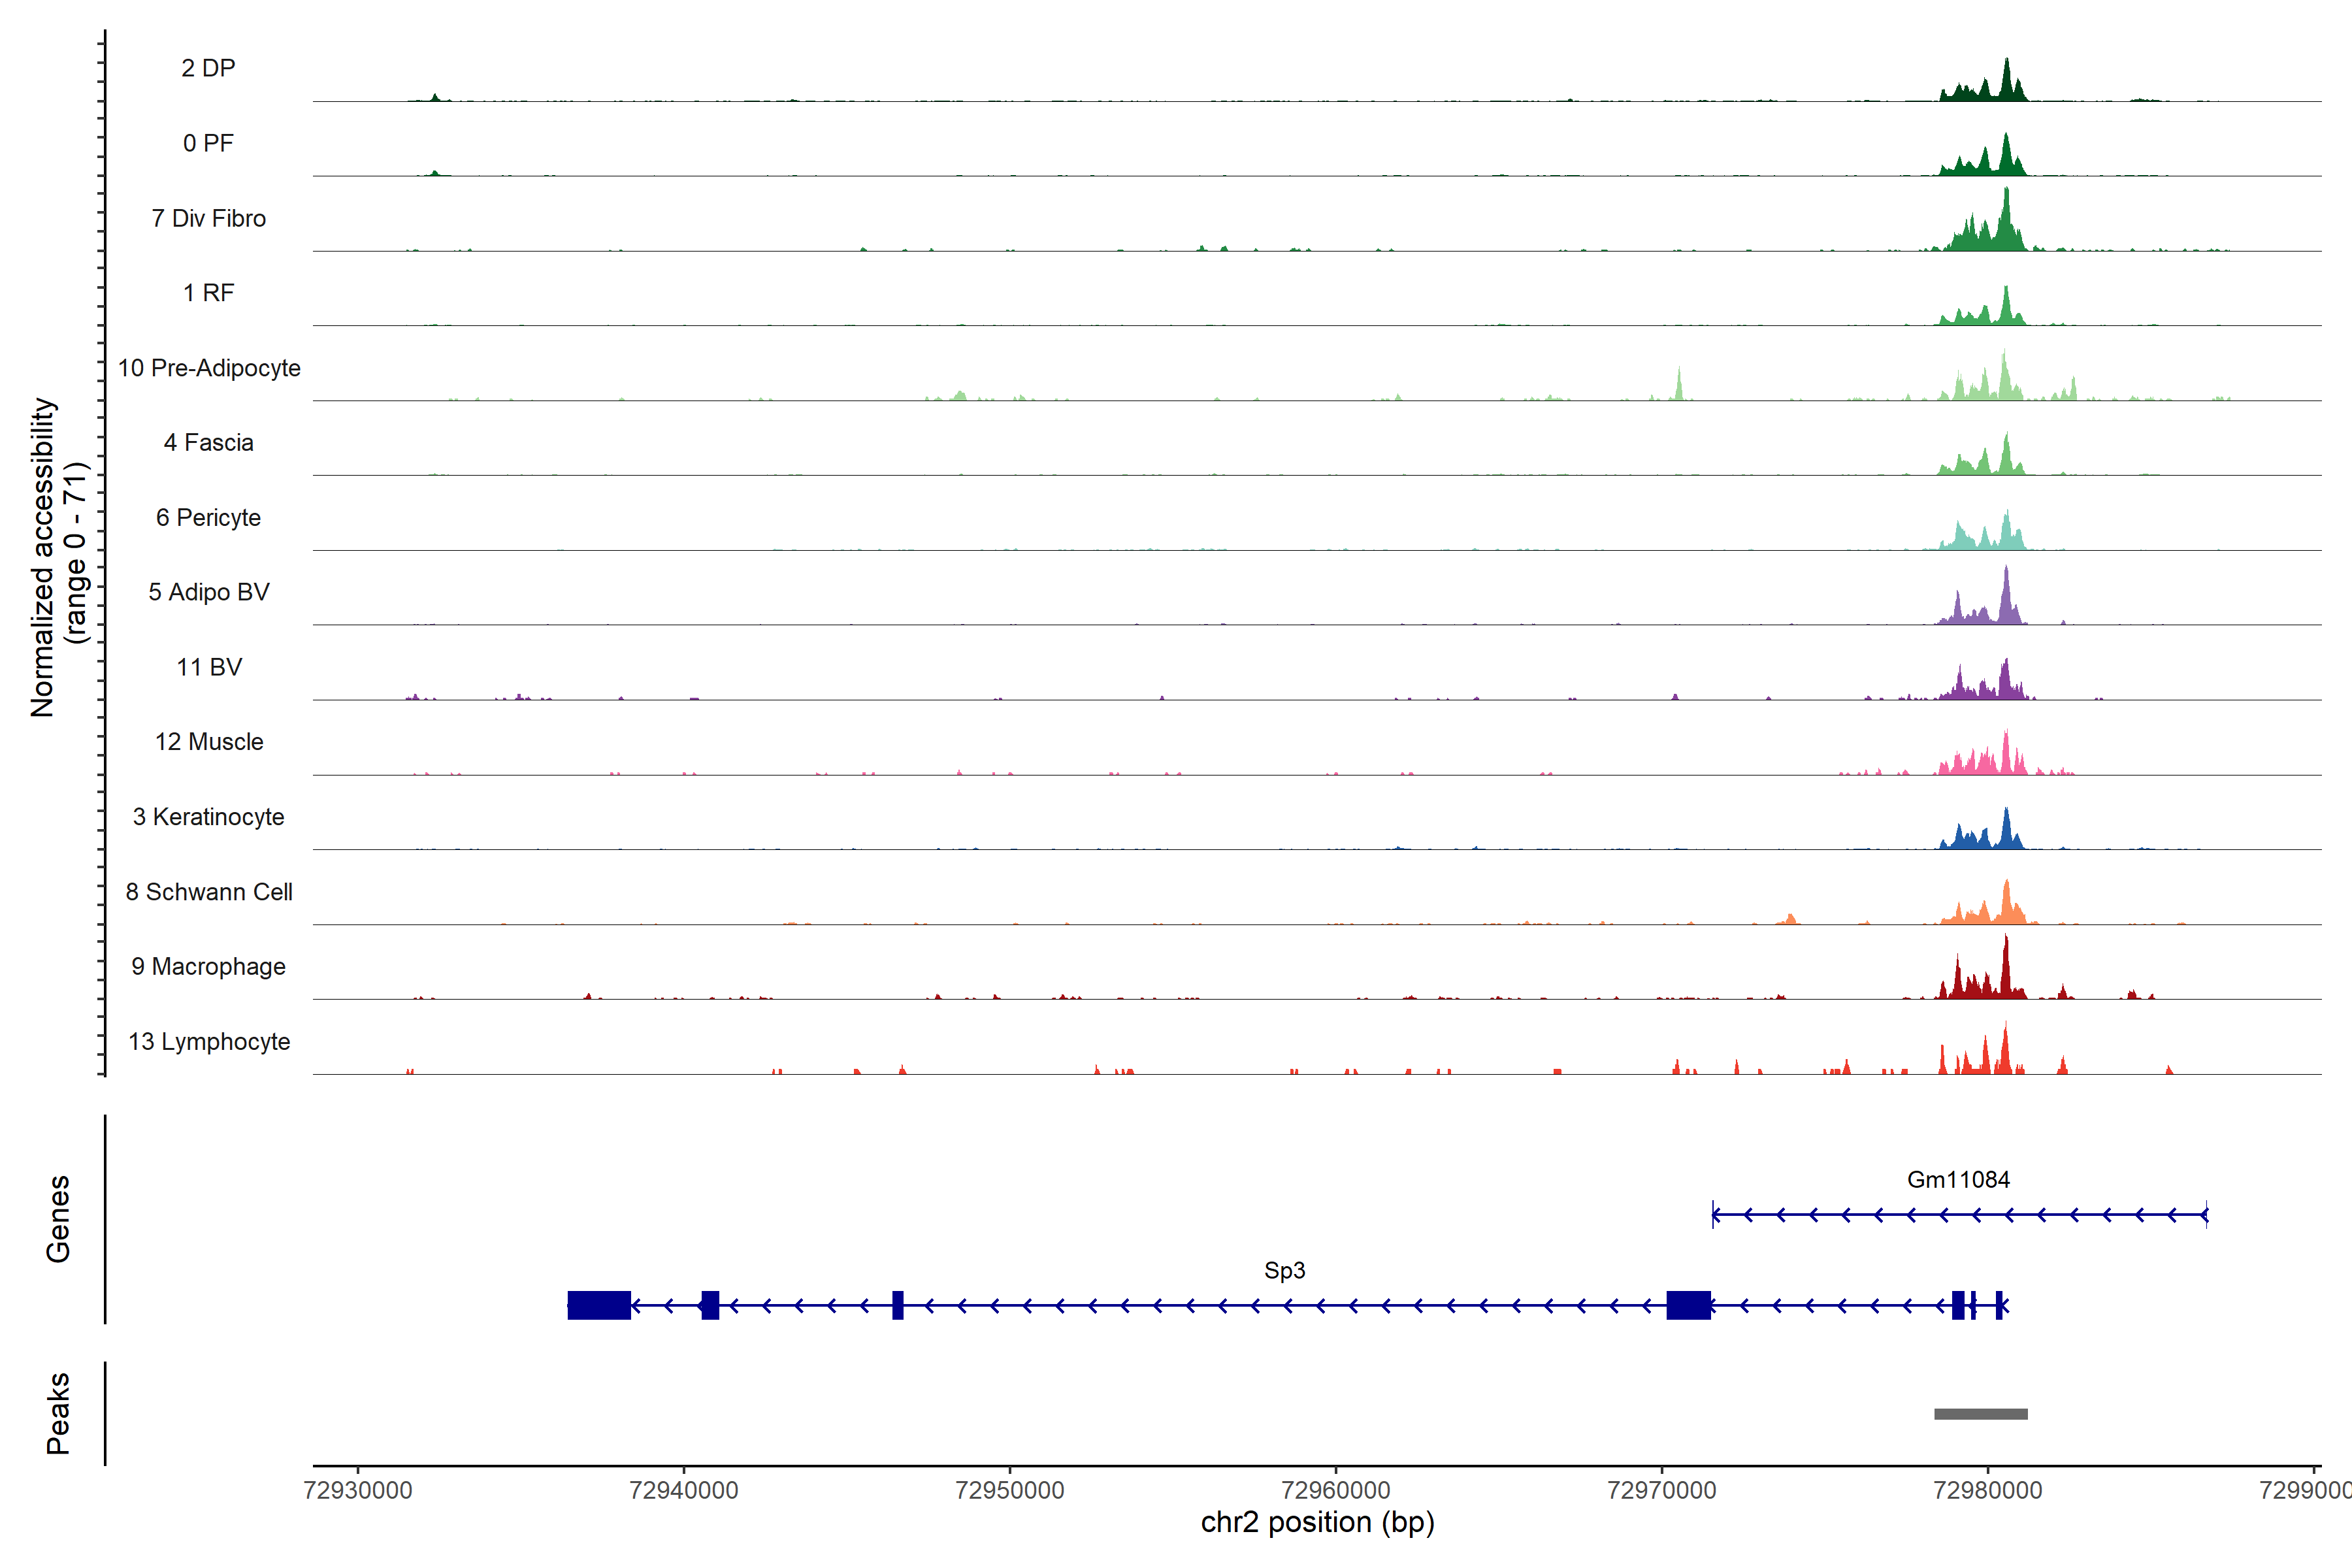Click the Gm11084 gene label

pyautogui.click(x=1958, y=1179)
